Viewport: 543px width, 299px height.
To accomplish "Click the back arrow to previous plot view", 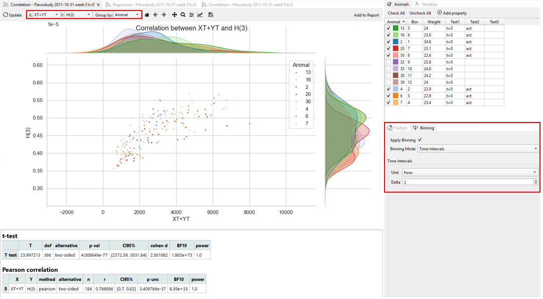I will 155,15.
